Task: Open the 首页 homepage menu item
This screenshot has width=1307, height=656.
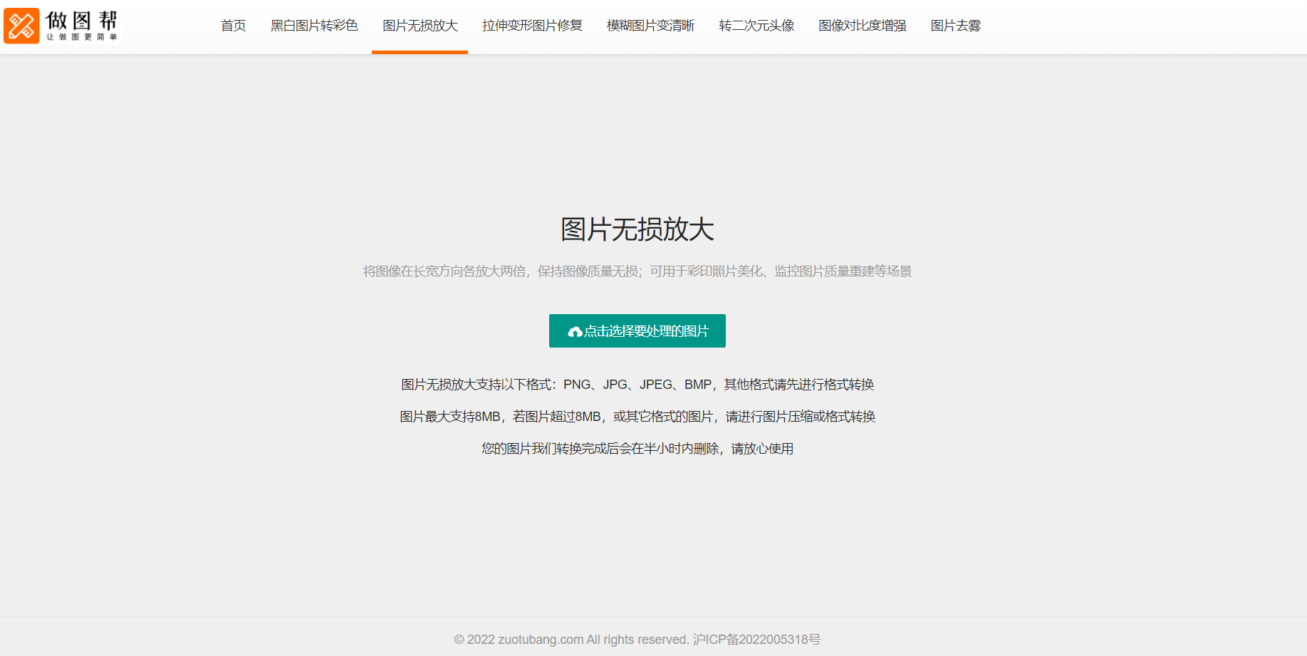Action: click(x=233, y=26)
